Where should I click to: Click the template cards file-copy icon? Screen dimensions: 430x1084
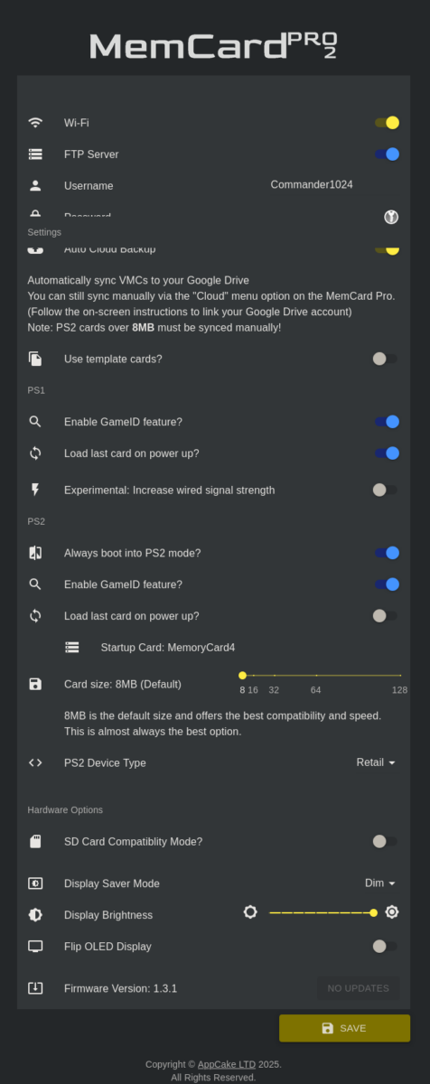tap(35, 359)
